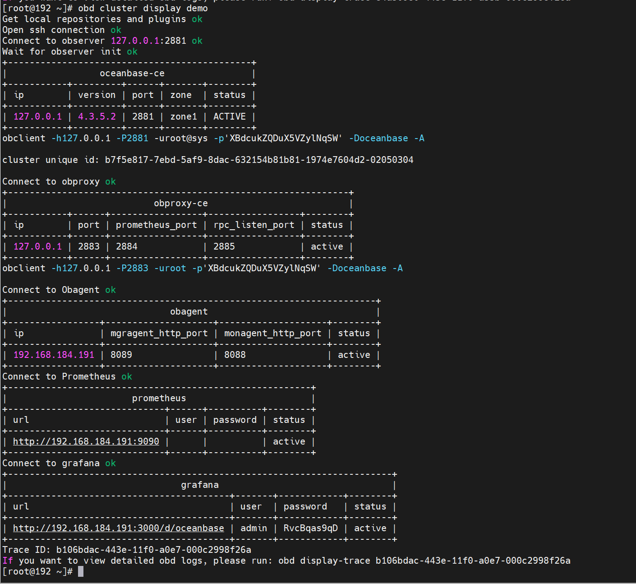Click the obproxy-ce table title

181,203
